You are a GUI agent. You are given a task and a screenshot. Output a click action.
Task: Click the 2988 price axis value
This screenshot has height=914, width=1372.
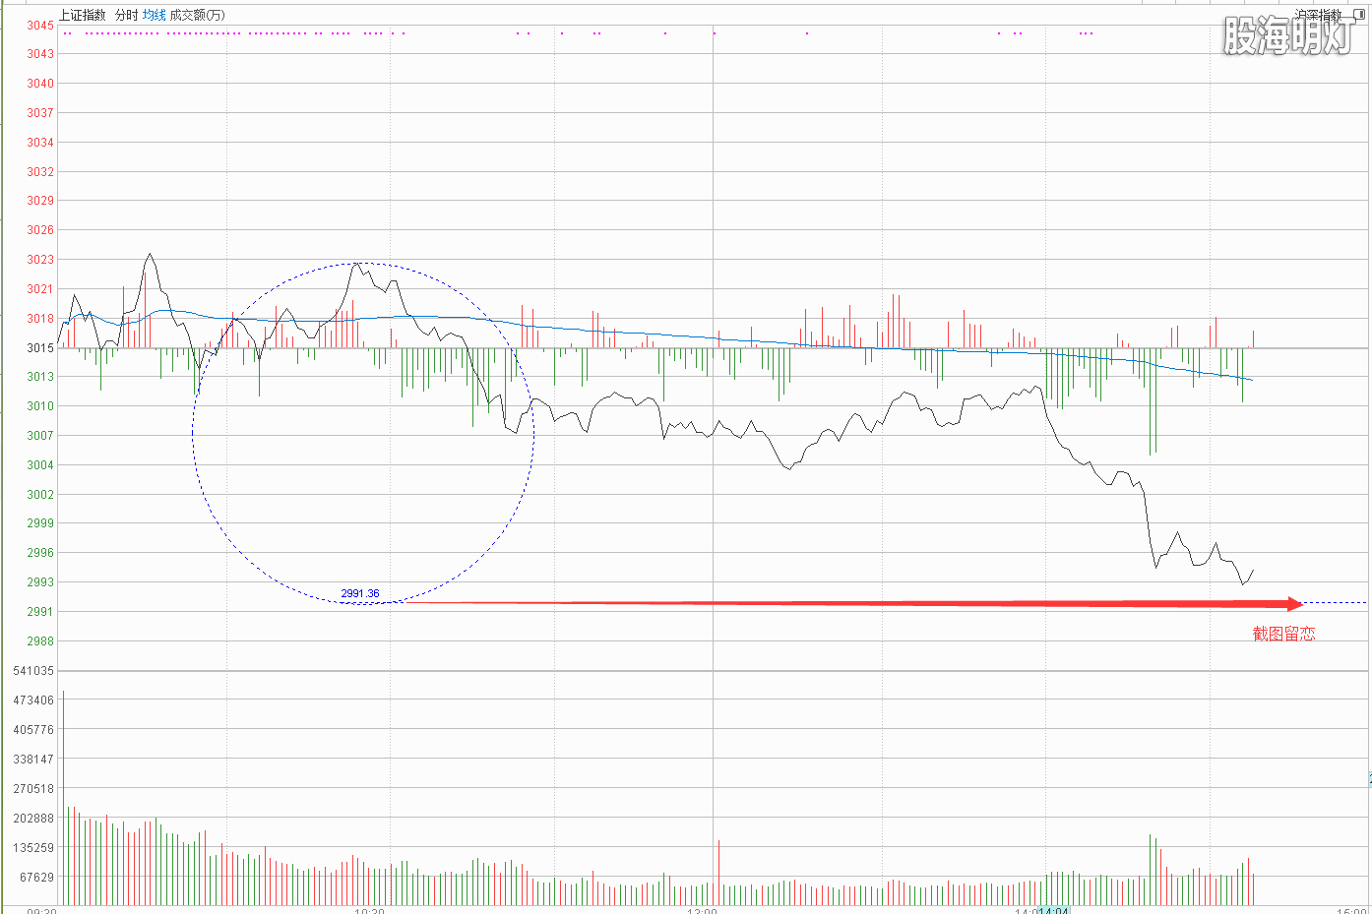(x=40, y=641)
